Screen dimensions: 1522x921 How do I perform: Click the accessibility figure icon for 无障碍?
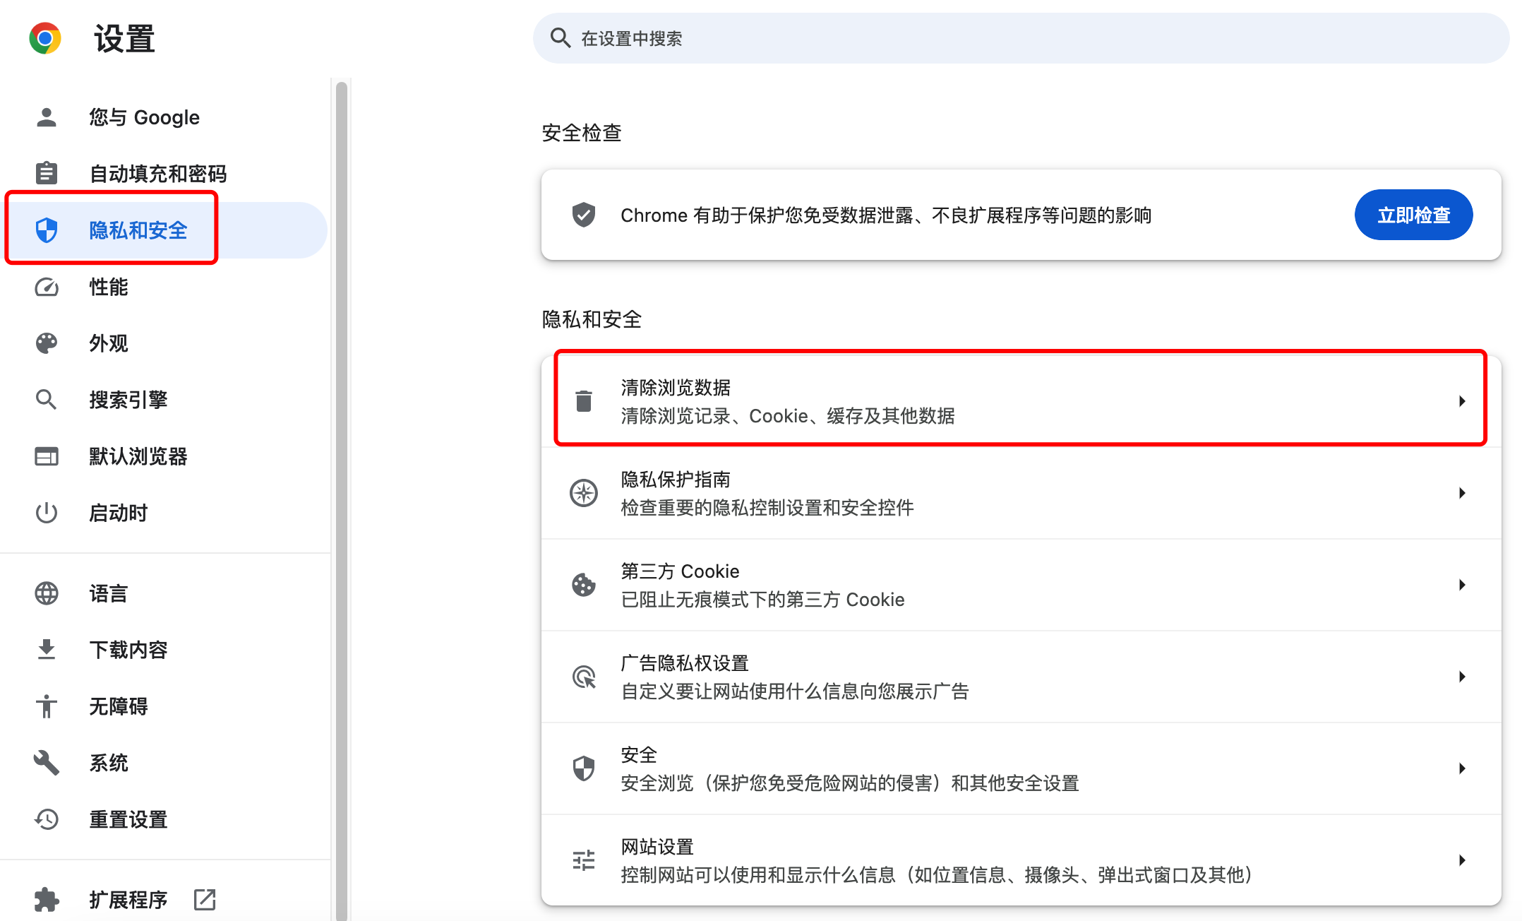[x=47, y=706]
